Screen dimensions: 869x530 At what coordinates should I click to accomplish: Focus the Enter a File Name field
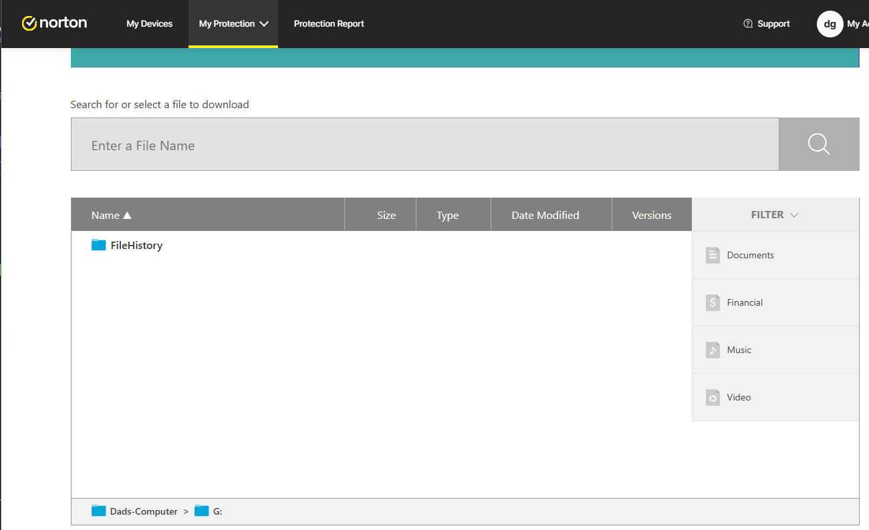click(424, 145)
